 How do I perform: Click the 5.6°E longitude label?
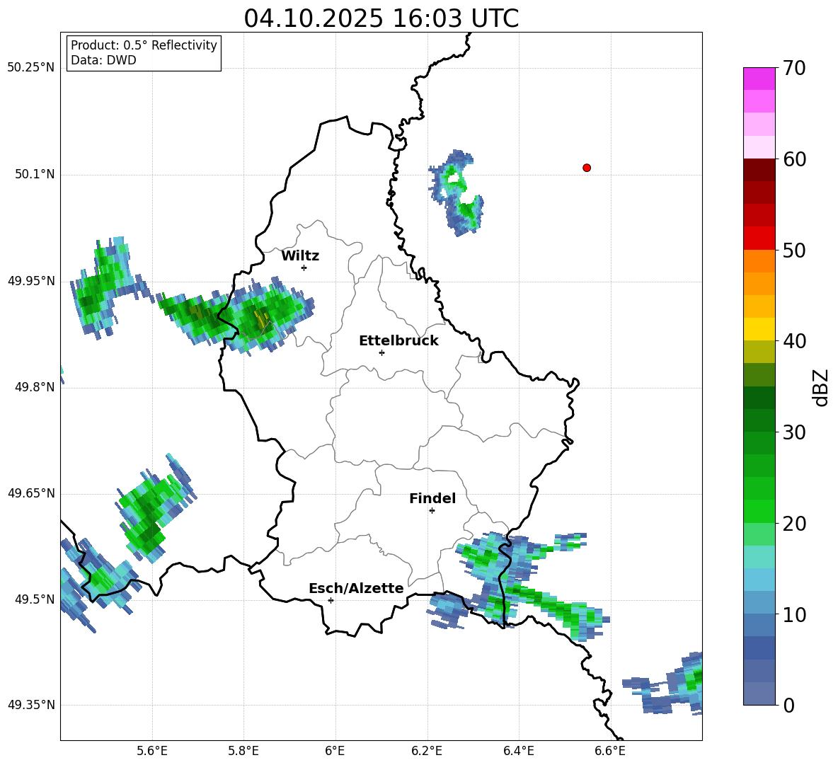(152, 751)
